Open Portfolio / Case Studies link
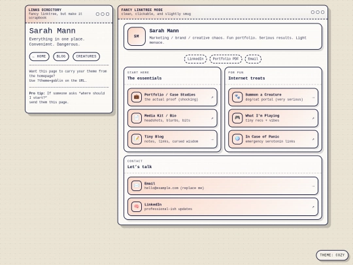353x265 pixels. pyautogui.click(x=173, y=97)
